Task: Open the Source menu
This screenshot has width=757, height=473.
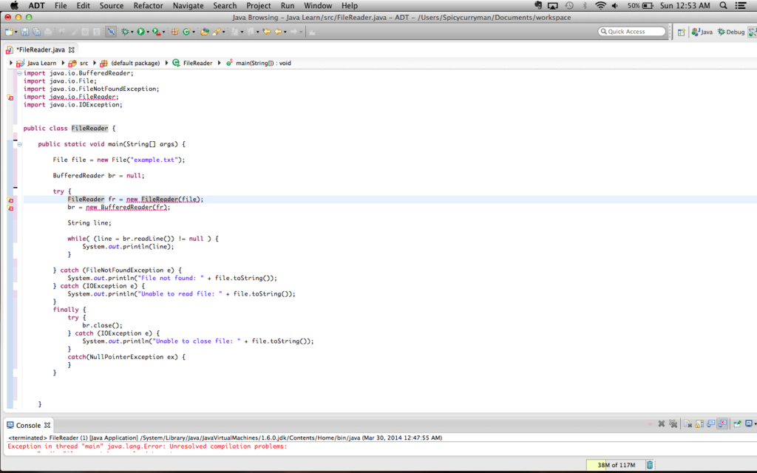Action: 112,6
